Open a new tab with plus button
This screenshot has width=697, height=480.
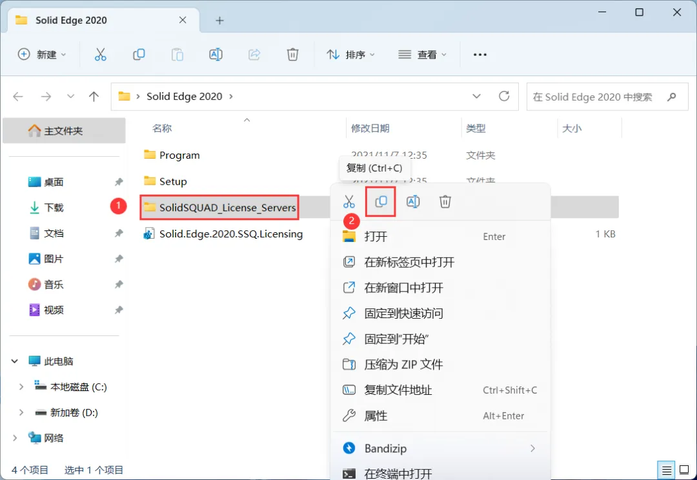[x=219, y=21]
